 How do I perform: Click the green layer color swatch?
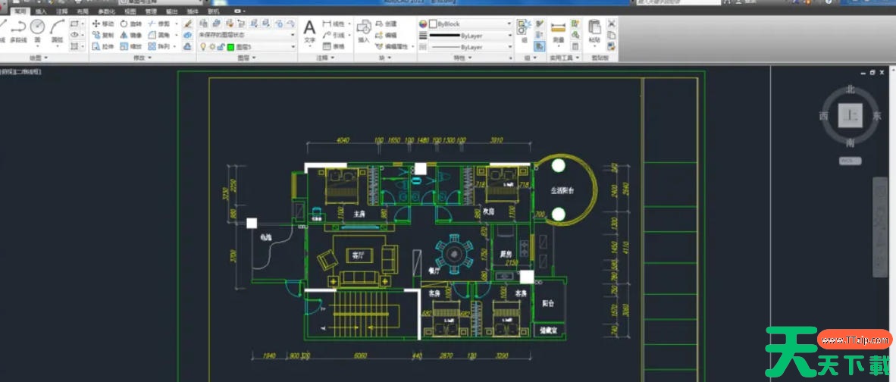230,47
